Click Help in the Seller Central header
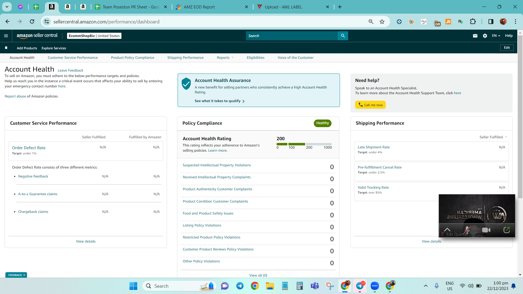Image resolution: width=523 pixels, height=294 pixels. point(509,36)
